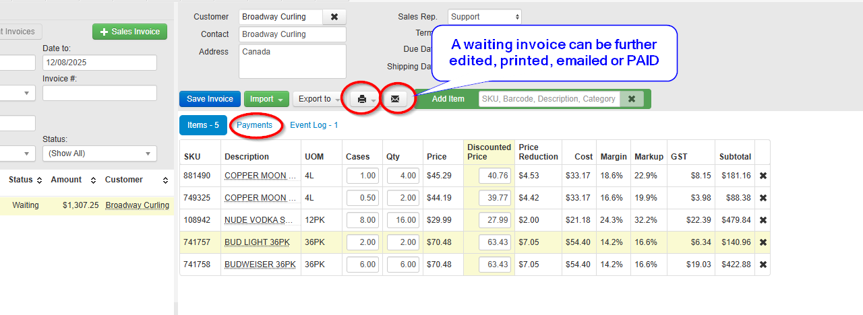863x315 pixels.
Task: Click the Discounted Price column header
Action: pos(489,152)
